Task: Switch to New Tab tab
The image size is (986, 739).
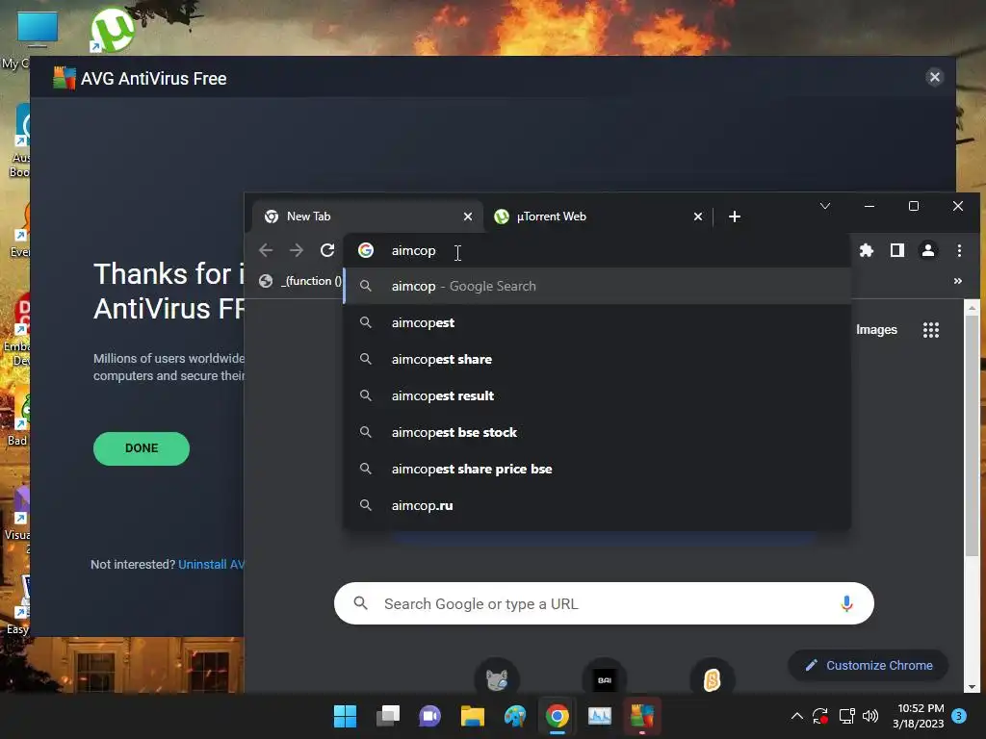Action: click(x=368, y=217)
